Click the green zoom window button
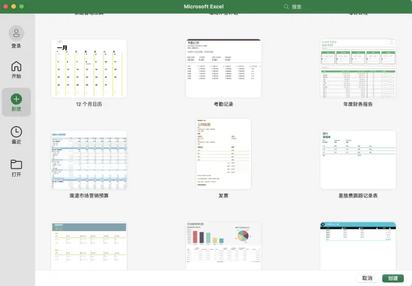 pos(22,6)
